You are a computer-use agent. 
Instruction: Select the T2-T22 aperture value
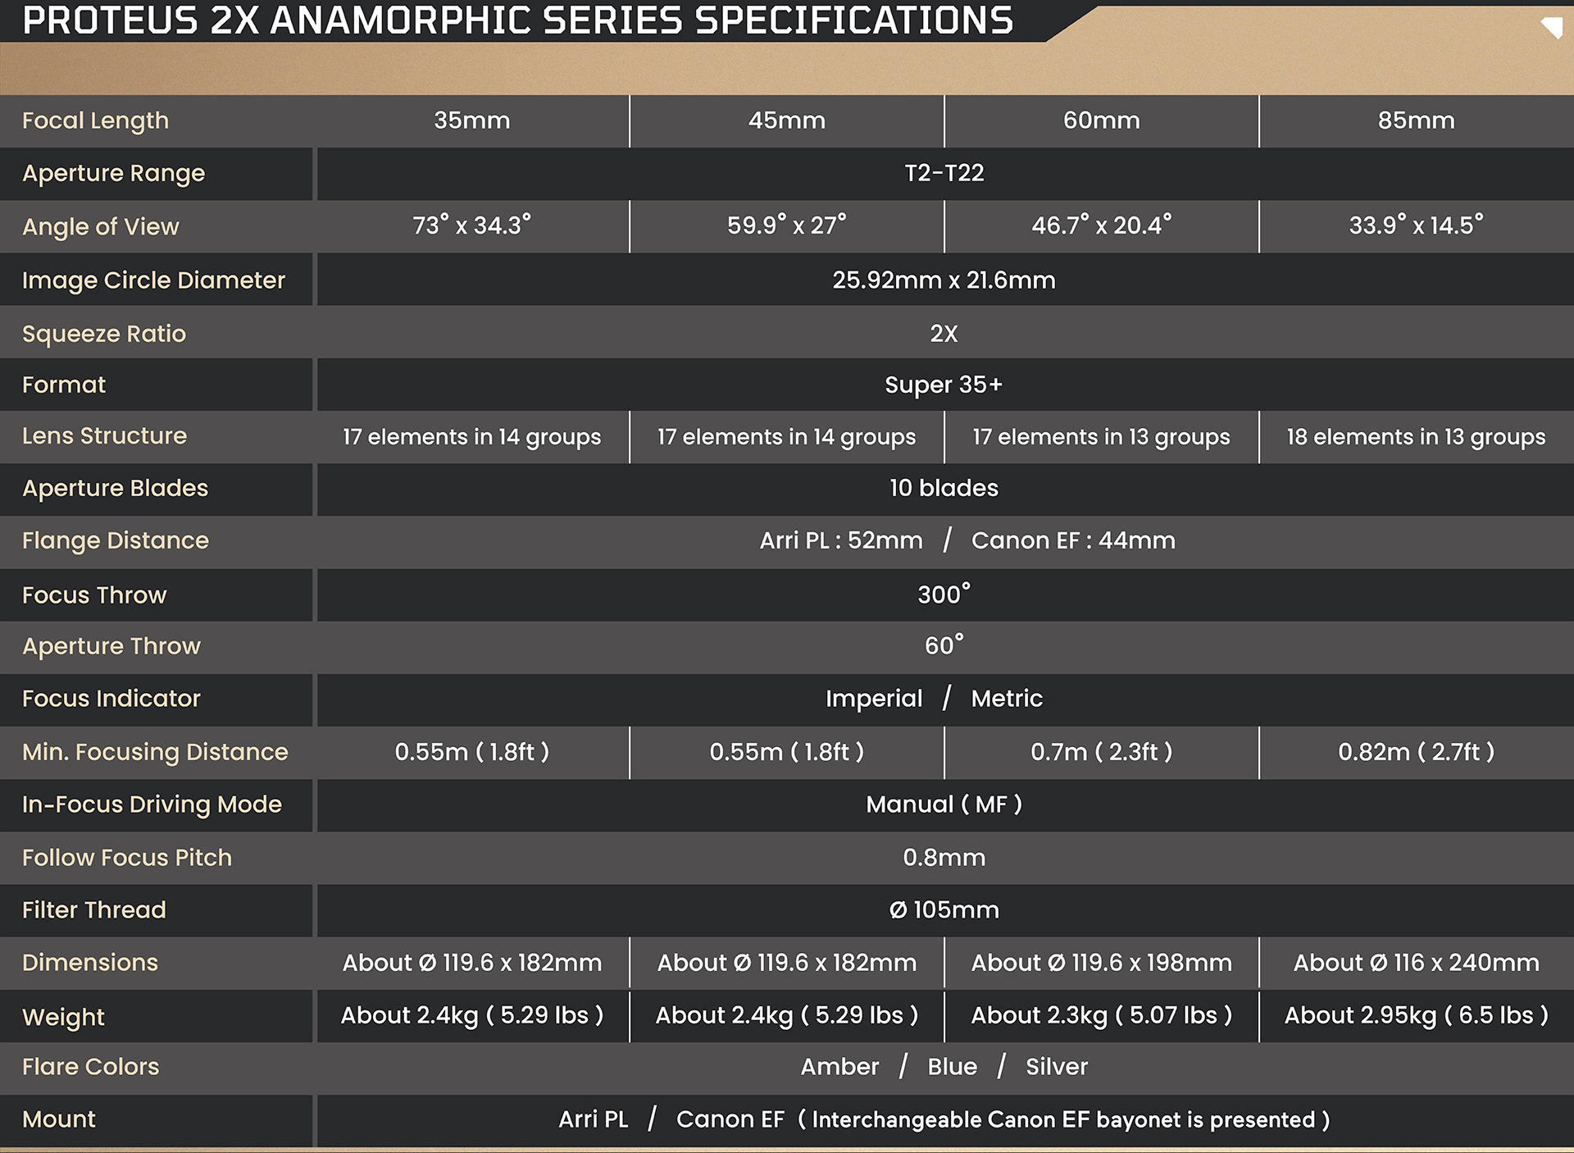point(944,173)
